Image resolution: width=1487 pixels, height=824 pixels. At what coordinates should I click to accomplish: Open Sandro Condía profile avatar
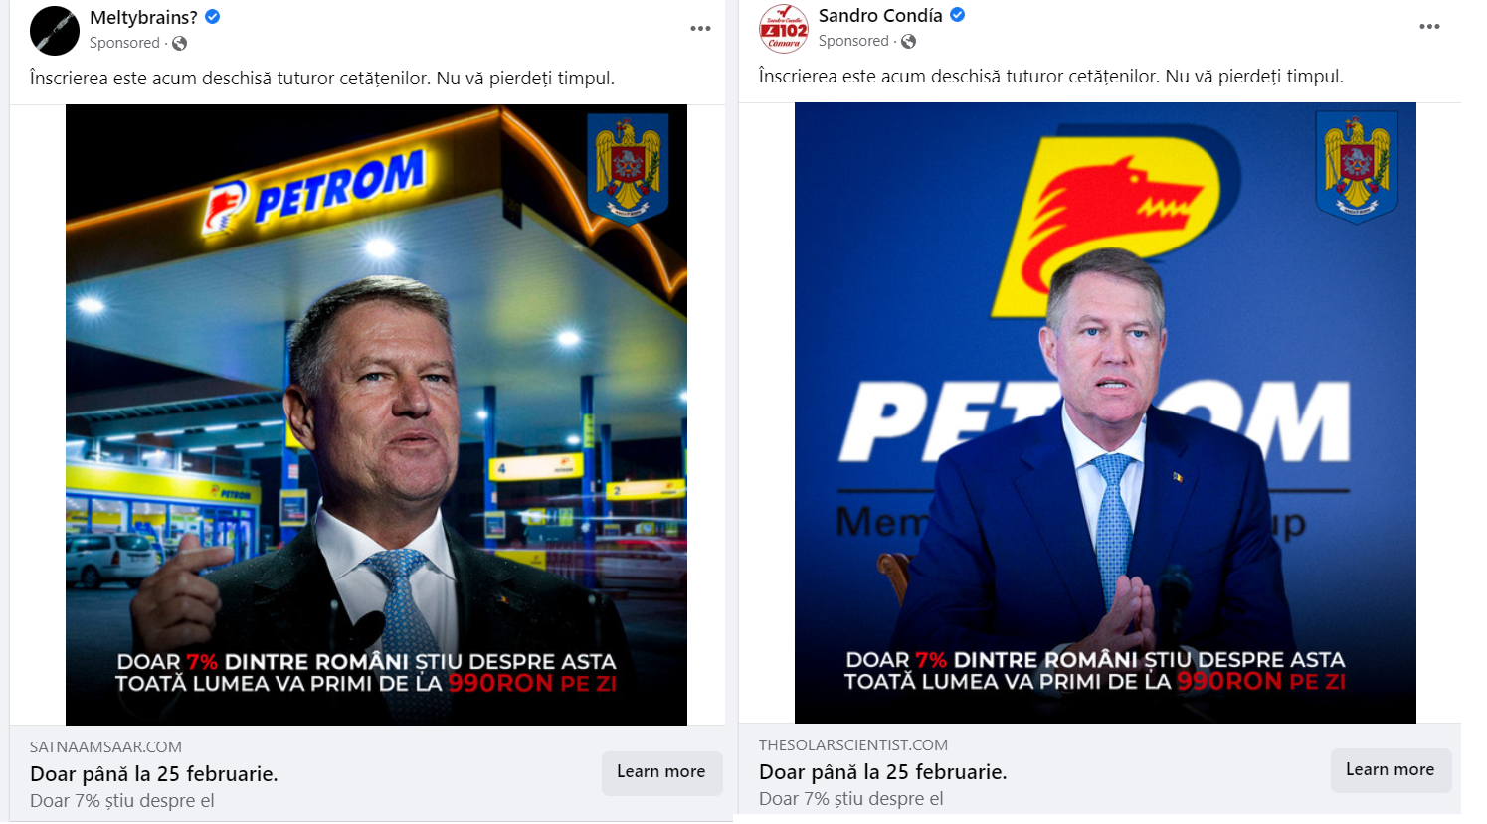click(x=784, y=28)
